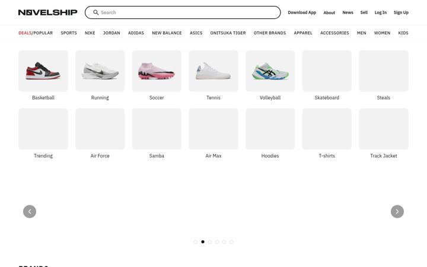Open the Popular menu item

pos(43,33)
